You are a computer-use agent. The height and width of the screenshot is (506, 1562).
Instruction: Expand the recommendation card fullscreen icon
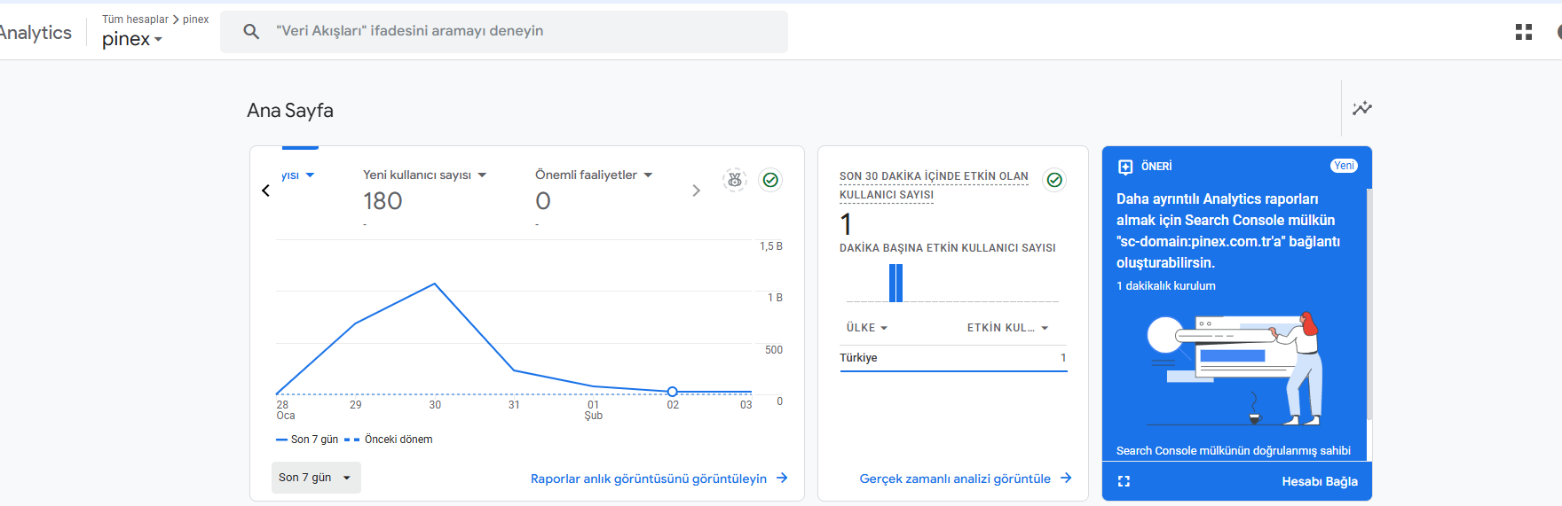click(x=1124, y=481)
